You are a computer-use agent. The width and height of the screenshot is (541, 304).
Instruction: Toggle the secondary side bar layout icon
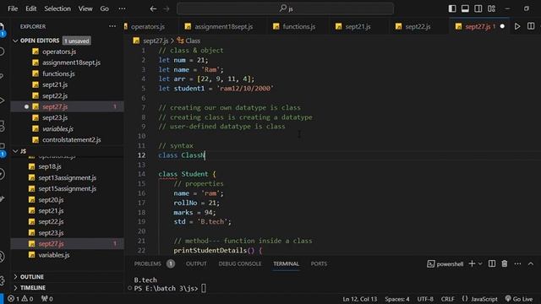(478, 8)
